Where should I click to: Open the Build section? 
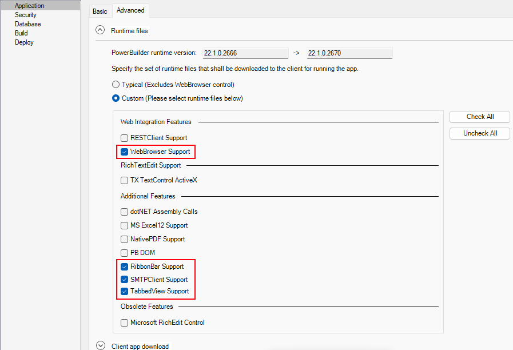click(21, 33)
